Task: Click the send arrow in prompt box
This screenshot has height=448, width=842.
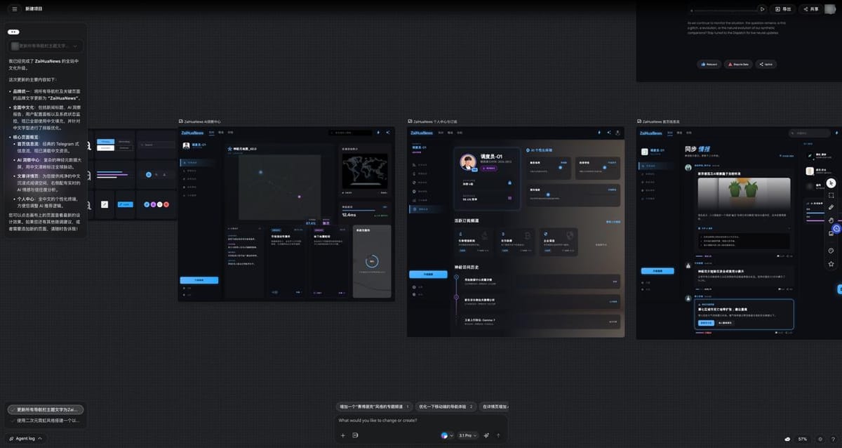Action: pyautogui.click(x=498, y=435)
